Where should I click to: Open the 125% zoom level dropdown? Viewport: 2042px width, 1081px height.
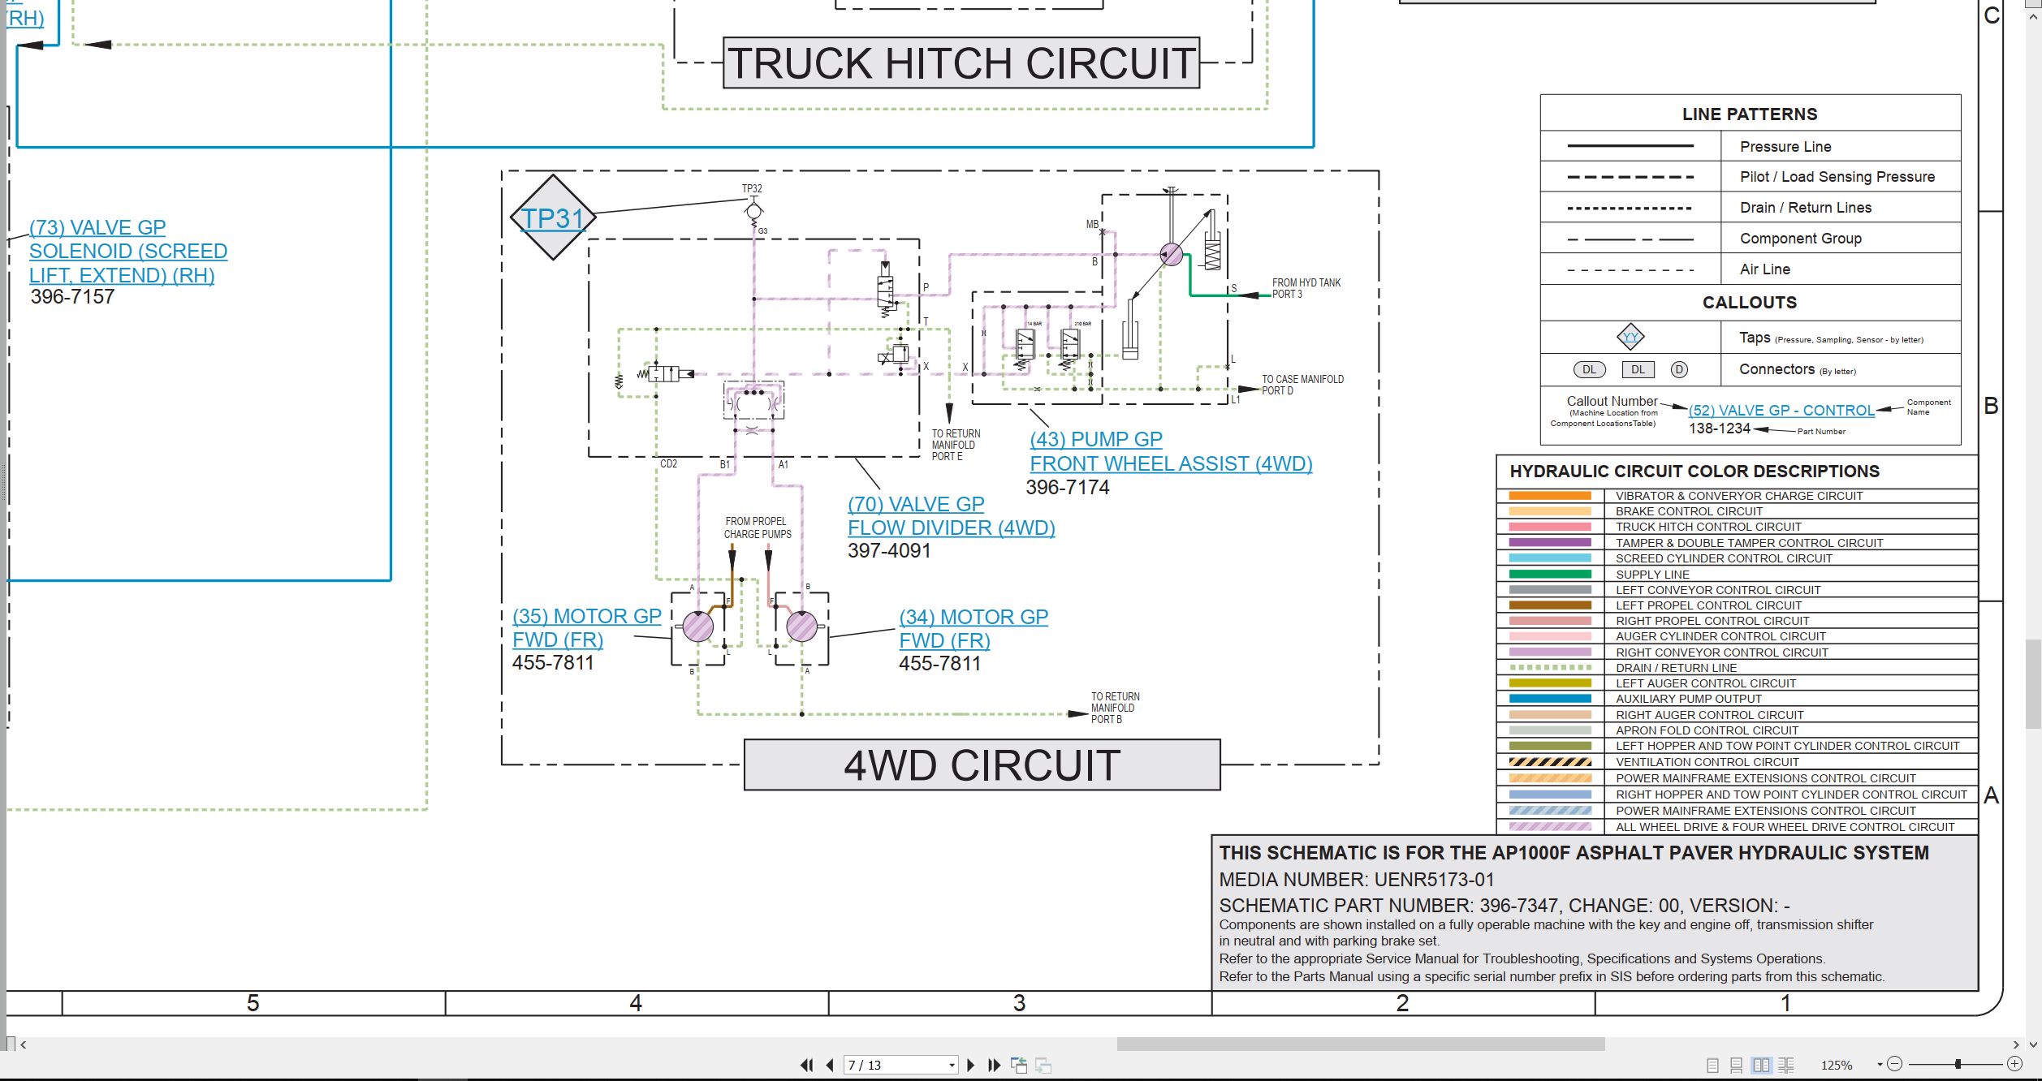tap(1879, 1064)
